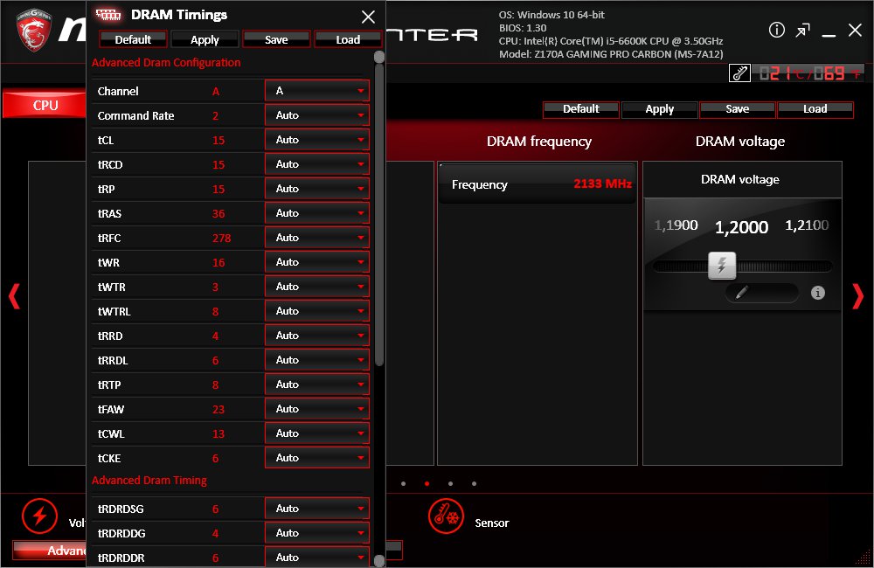Click the DRAM voltage slider handle
The height and width of the screenshot is (568, 874).
point(722,266)
